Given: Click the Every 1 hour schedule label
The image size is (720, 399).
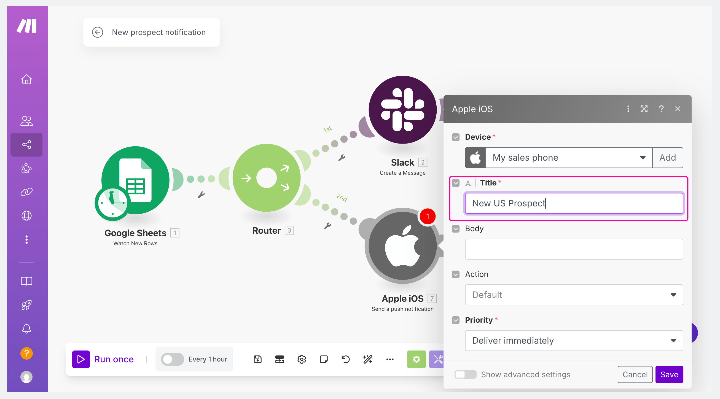Looking at the screenshot, I should pos(208,359).
